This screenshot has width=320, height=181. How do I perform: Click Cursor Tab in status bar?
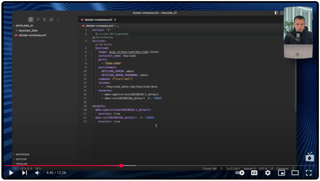tap(209, 169)
